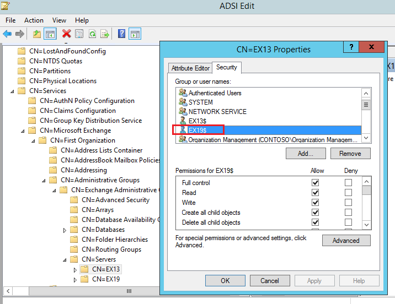Viewport: 395px width, 304px height.
Task: Click the folder icon for CN=Physical Locations
Action: [22, 81]
